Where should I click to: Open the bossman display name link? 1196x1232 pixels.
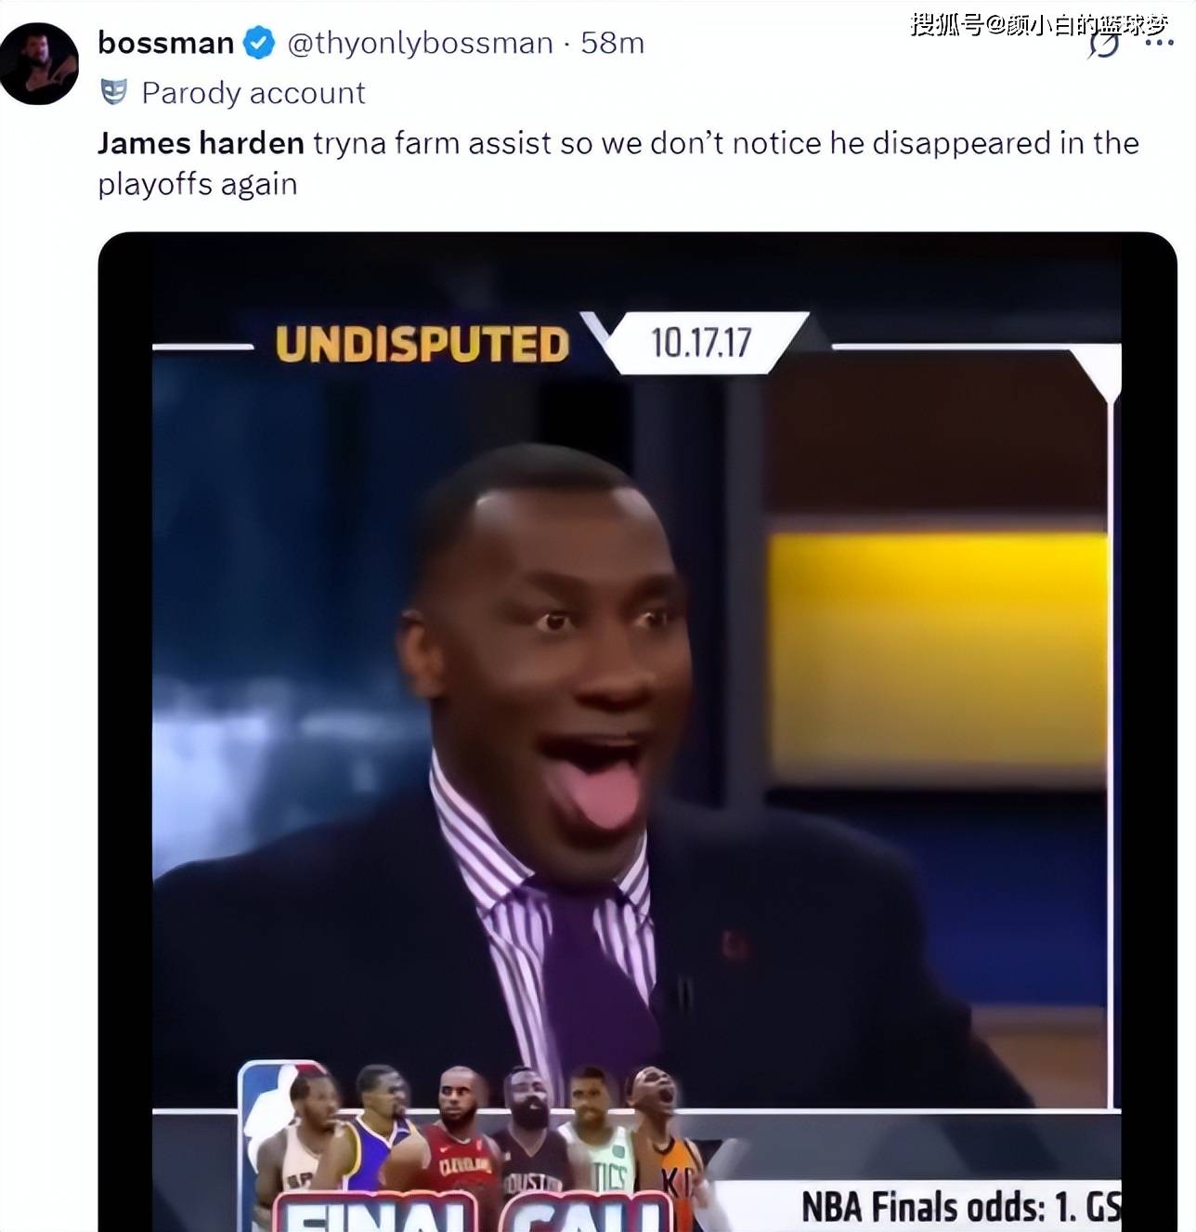coord(165,43)
